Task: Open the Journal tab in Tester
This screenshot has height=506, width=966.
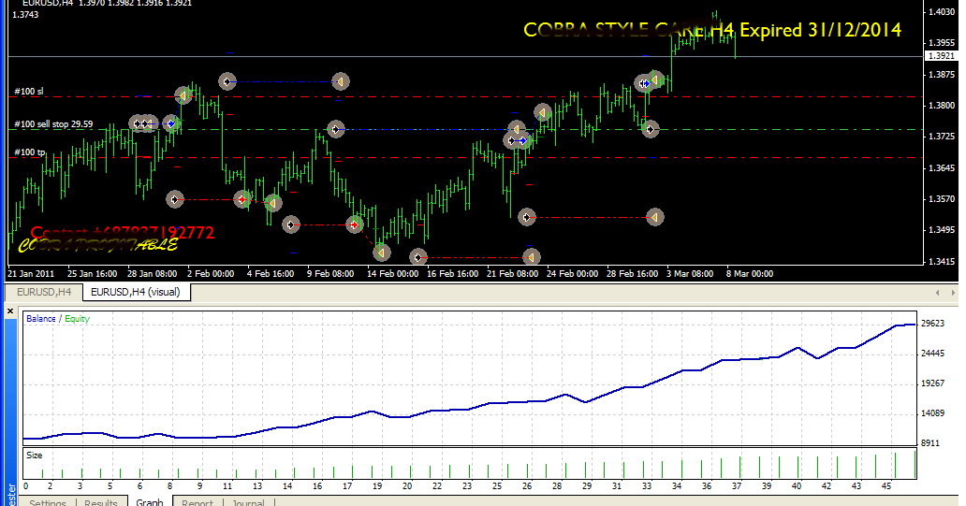Action: [248, 502]
